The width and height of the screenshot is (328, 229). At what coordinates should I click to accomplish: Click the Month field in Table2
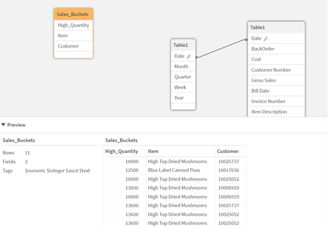[181, 67]
